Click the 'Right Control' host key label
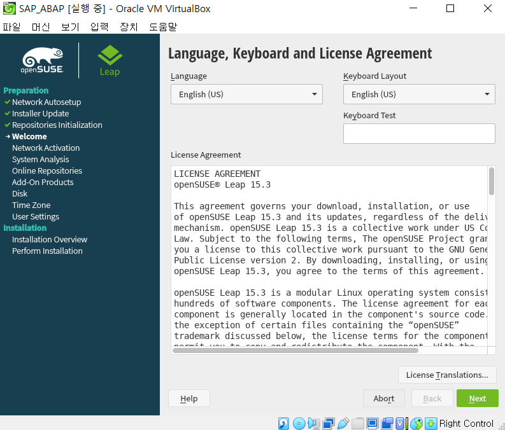505x430 pixels. 466,423
